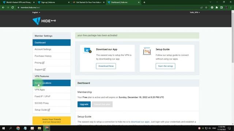
Task: Open Windows taskbar search
Action: [x=11, y=128]
